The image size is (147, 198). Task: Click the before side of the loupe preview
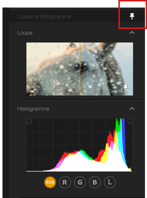pyautogui.click(x=53, y=69)
